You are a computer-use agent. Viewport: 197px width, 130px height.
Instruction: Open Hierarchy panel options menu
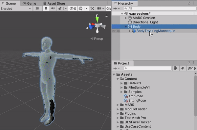193,3
